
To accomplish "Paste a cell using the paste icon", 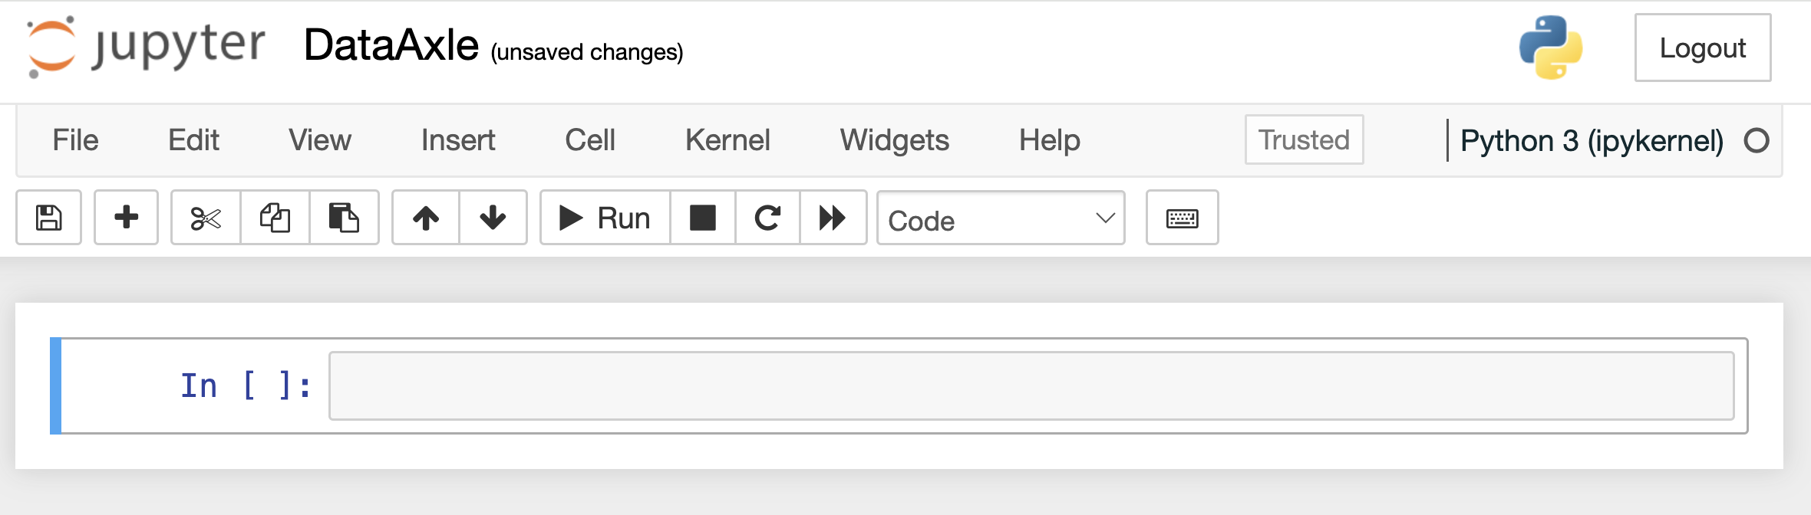I will click(345, 218).
